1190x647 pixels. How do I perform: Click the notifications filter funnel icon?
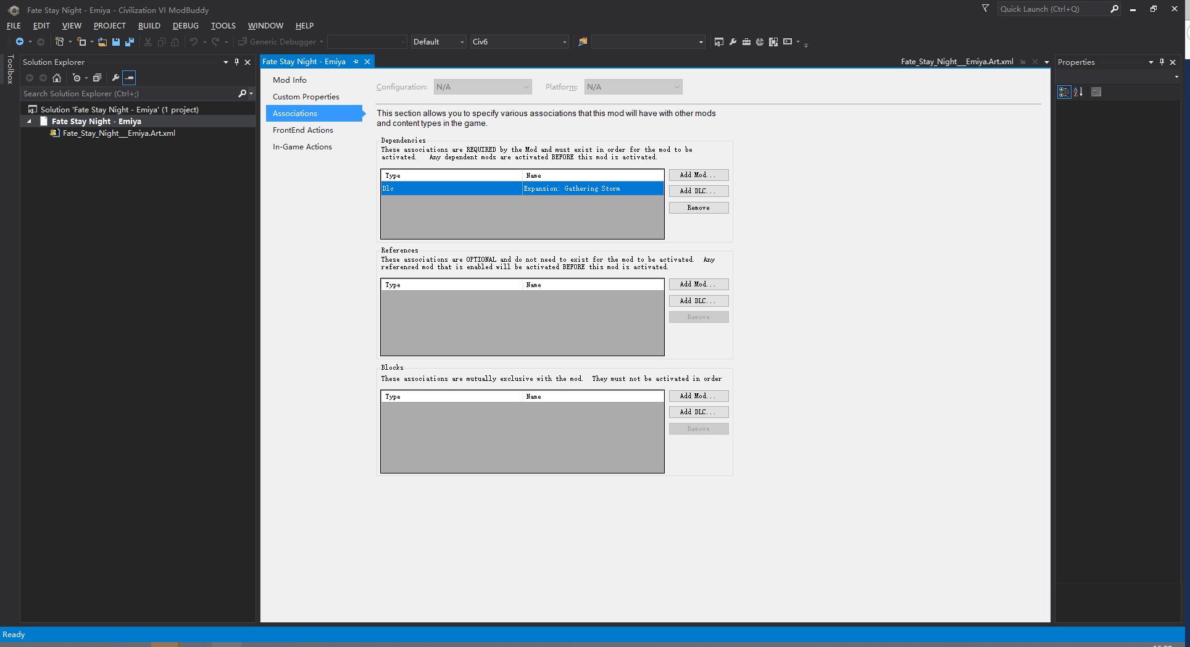pos(985,9)
